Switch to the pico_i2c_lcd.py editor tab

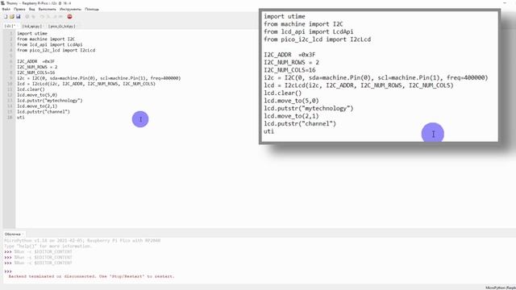click(x=61, y=26)
